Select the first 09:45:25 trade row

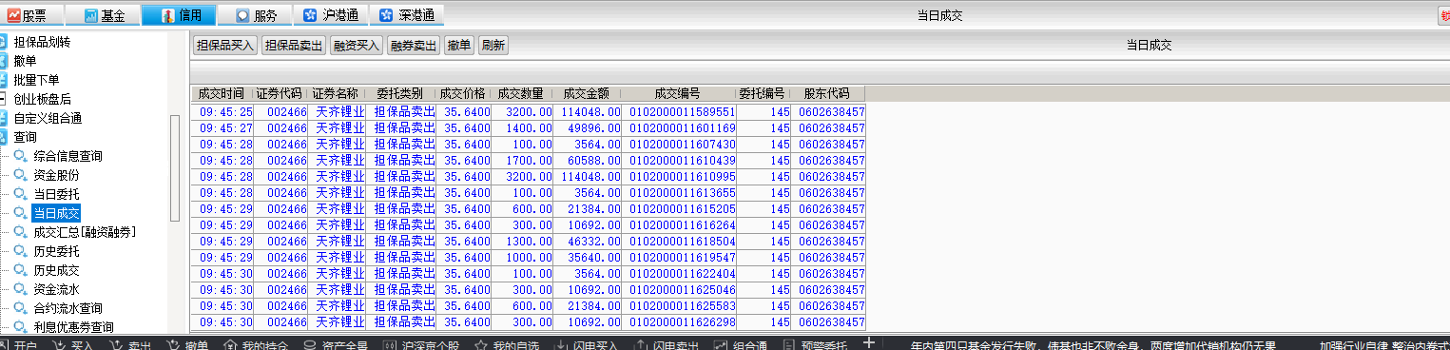[x=529, y=111]
